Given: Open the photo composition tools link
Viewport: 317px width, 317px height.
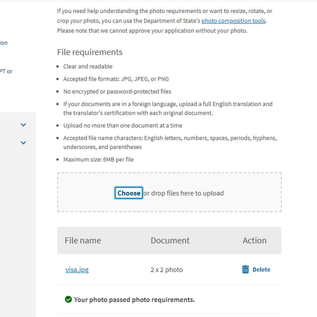Looking at the screenshot, I should 233,21.
